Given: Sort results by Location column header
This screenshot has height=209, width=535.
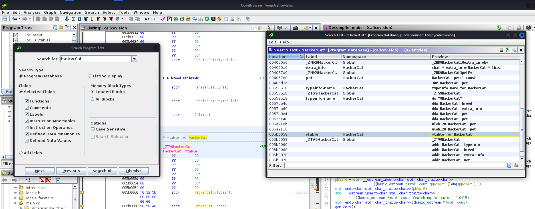Looking at the screenshot, I should click(x=286, y=57).
